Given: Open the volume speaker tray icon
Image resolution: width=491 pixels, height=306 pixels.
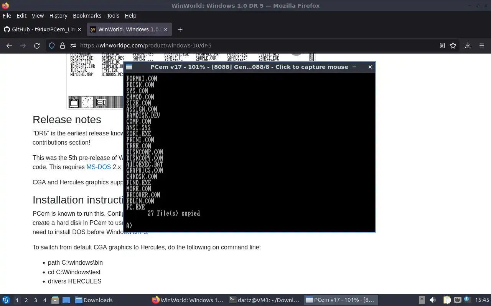Looking at the screenshot, I should click(432, 300).
